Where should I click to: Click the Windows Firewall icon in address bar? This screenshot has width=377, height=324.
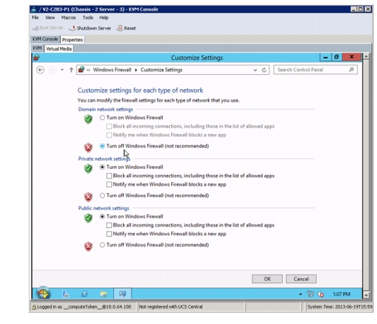pyautogui.click(x=81, y=70)
